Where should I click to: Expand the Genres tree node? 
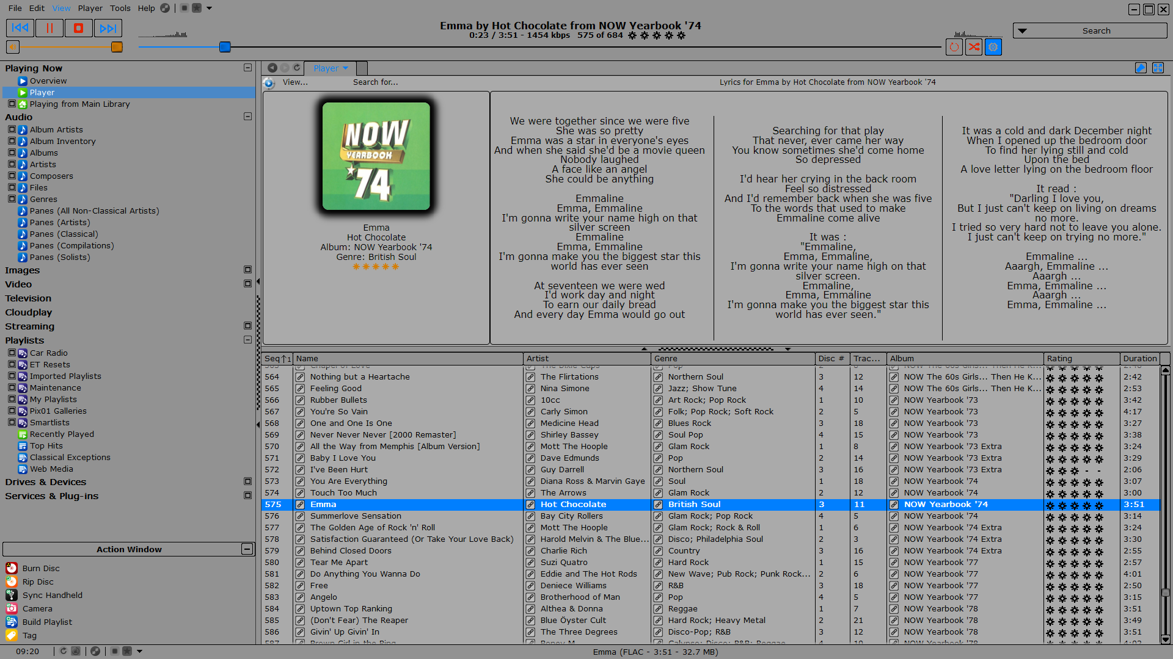(x=12, y=199)
